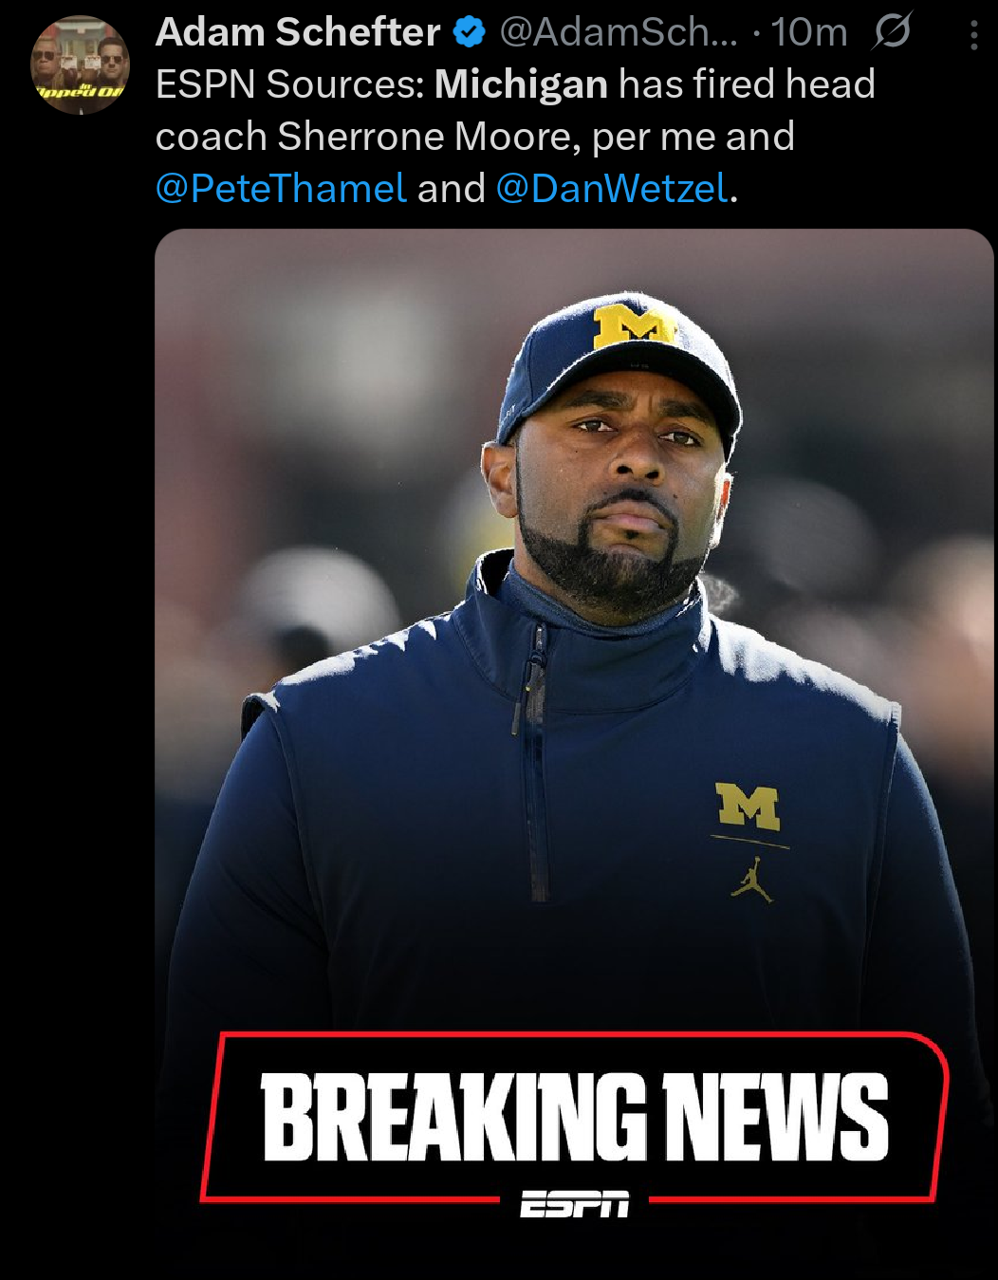Viewport: 998px width, 1280px height.
Task: Click the BREAKING NEWS banner
Action: click(x=575, y=1118)
